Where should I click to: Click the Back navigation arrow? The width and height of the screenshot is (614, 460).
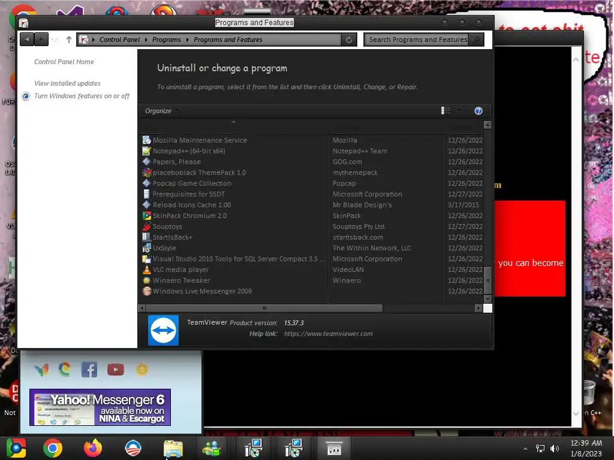(x=26, y=40)
